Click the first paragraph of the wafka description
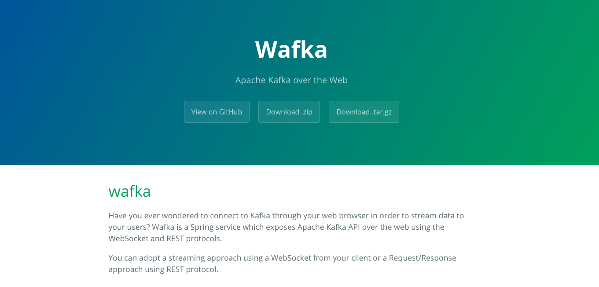599x287 pixels. (x=286, y=227)
